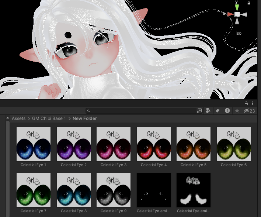Select Celestial Eye 8 teal texture

click(74, 190)
